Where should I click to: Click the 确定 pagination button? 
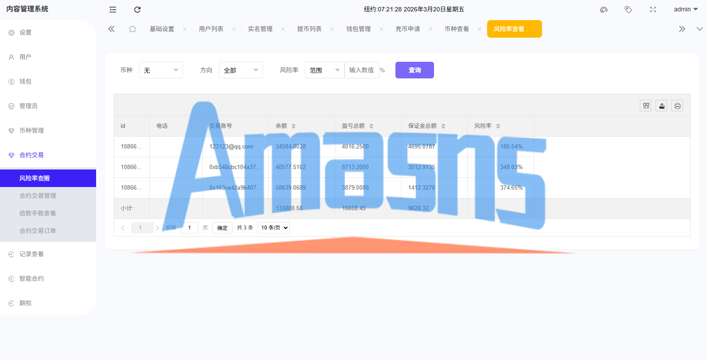[x=223, y=228]
